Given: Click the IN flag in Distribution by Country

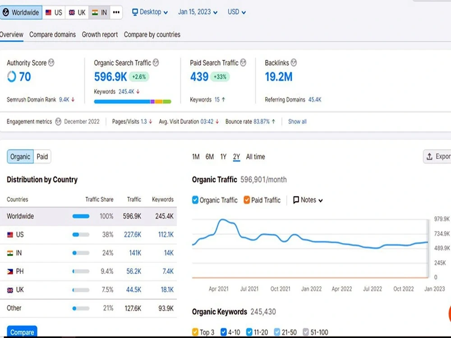Looking at the screenshot, I should coord(10,253).
